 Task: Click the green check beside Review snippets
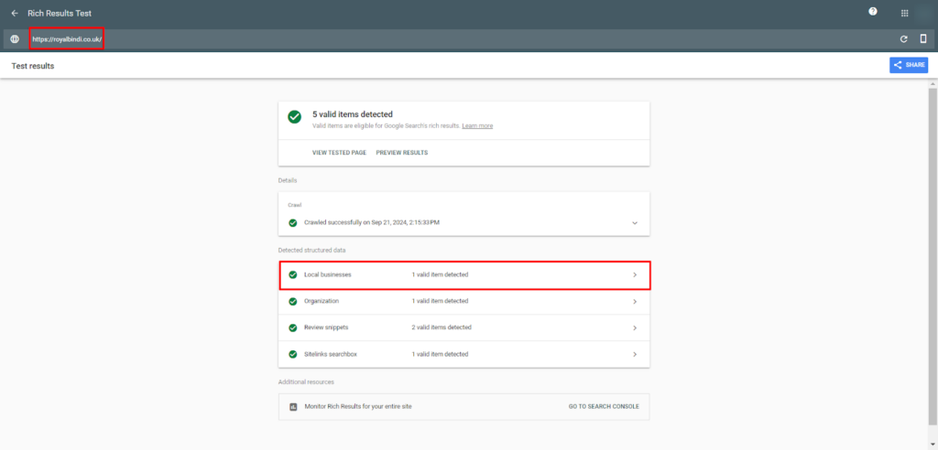coord(292,327)
